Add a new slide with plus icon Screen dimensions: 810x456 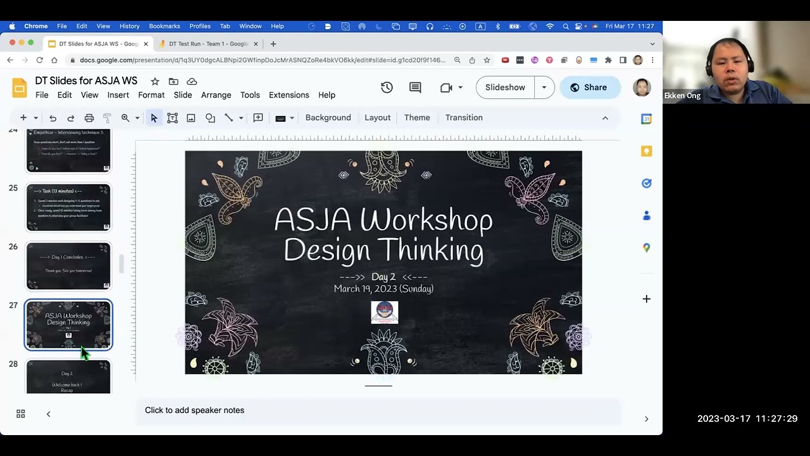[x=23, y=118]
